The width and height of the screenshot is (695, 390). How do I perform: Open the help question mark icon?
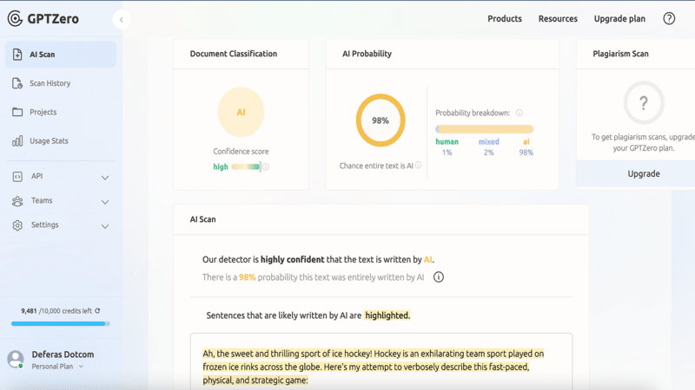pyautogui.click(x=669, y=18)
